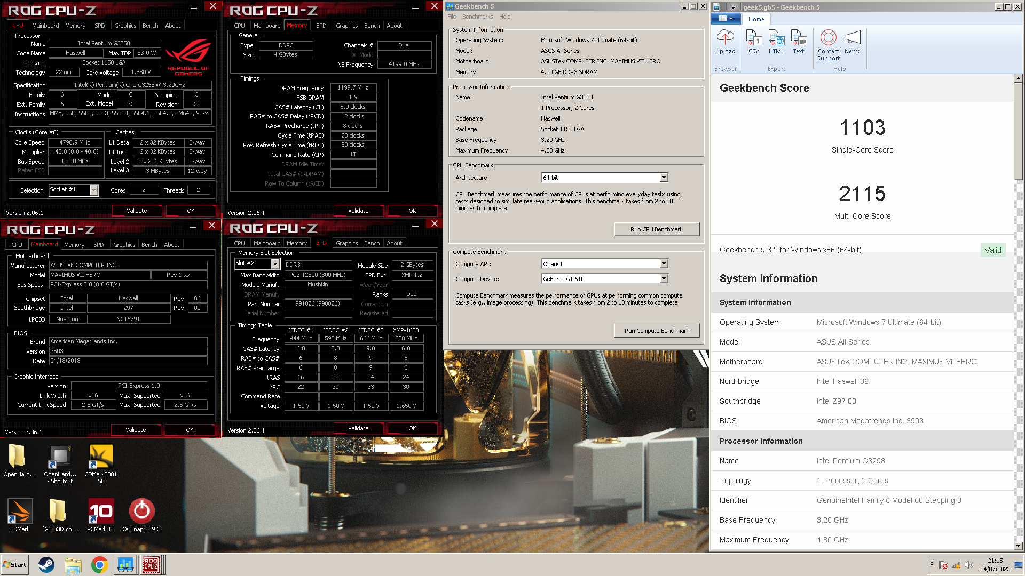Click the Geekbench glasses taskbar icon
Screen dimensions: 1025x576
pyautogui.click(x=125, y=565)
